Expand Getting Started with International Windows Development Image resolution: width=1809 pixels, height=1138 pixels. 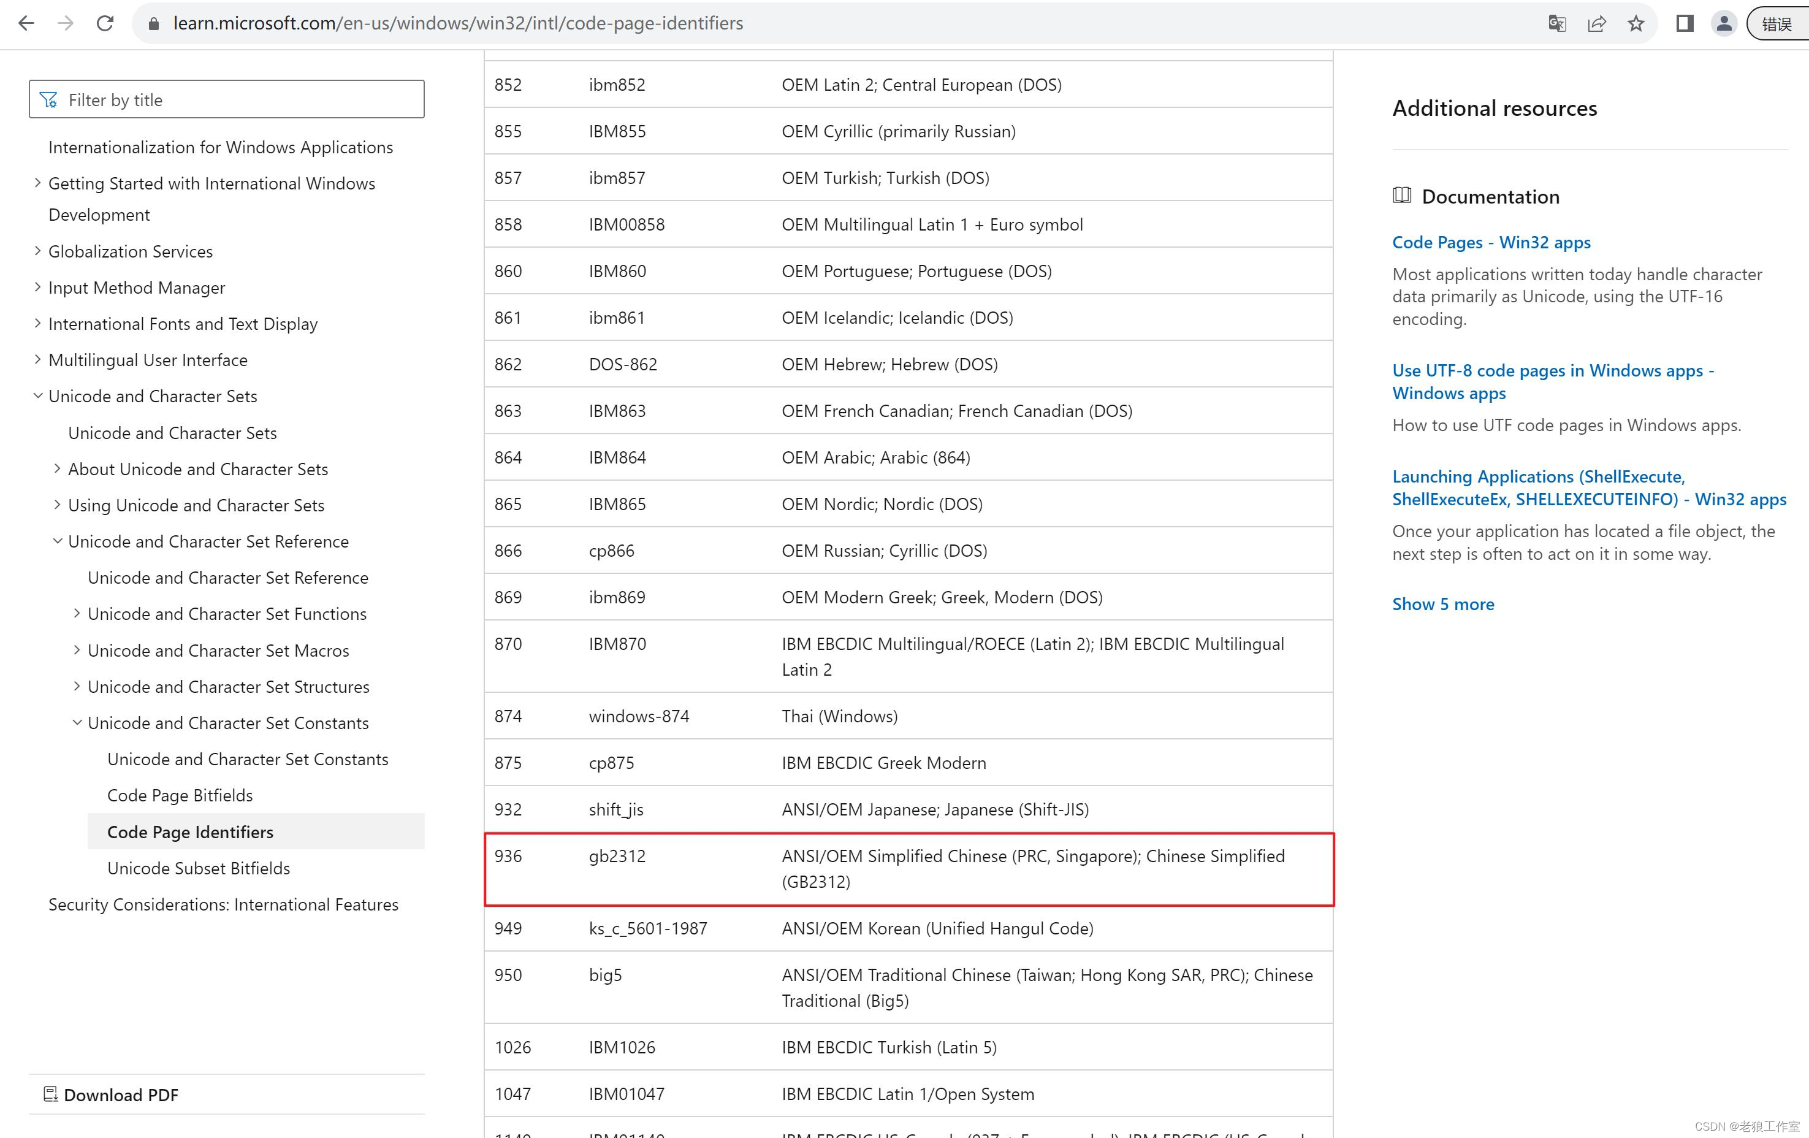[37, 183]
